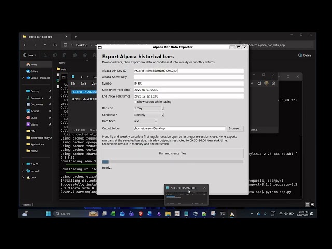Open the Bar size dropdown
Viewport: 332px width, 249px height.
pos(149,108)
